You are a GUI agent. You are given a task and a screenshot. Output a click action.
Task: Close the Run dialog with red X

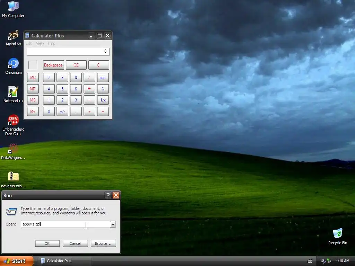(x=116, y=195)
